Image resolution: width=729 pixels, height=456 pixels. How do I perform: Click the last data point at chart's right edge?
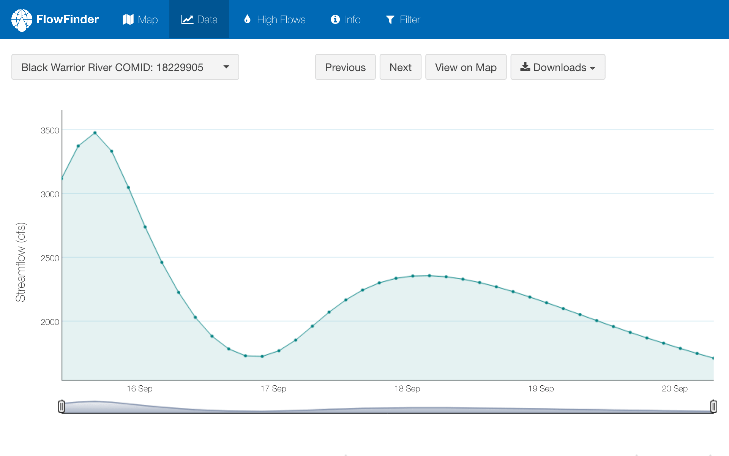coord(713,358)
